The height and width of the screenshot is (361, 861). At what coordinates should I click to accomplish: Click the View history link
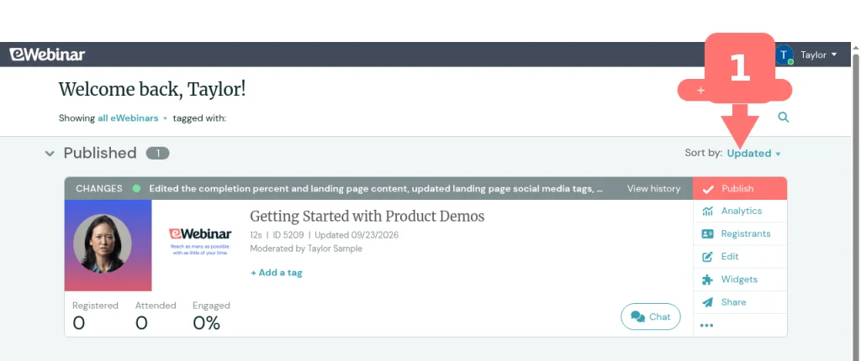(653, 189)
